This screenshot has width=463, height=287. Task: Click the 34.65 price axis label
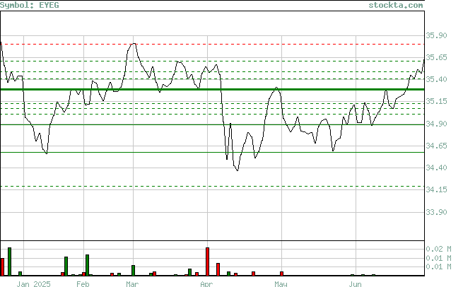(436, 146)
